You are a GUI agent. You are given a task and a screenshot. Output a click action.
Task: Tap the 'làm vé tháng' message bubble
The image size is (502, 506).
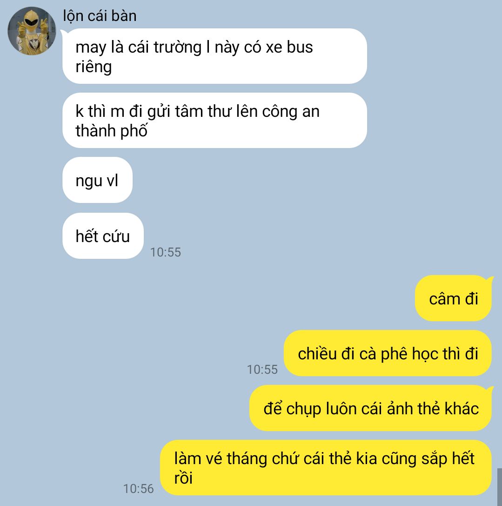(x=326, y=468)
